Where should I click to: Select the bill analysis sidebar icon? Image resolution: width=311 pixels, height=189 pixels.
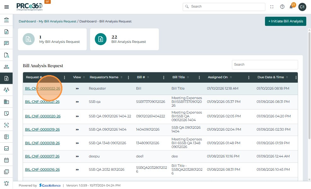coord(6,78)
